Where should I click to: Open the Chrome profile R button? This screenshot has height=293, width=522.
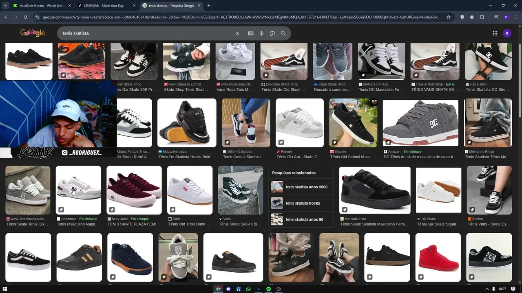(x=506, y=17)
